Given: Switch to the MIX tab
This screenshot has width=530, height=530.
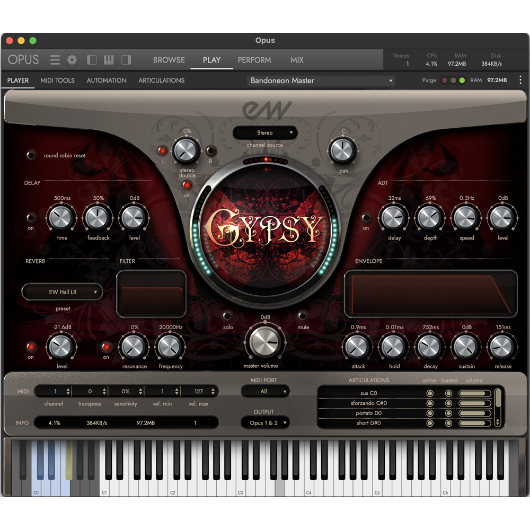Looking at the screenshot, I should click(x=297, y=60).
